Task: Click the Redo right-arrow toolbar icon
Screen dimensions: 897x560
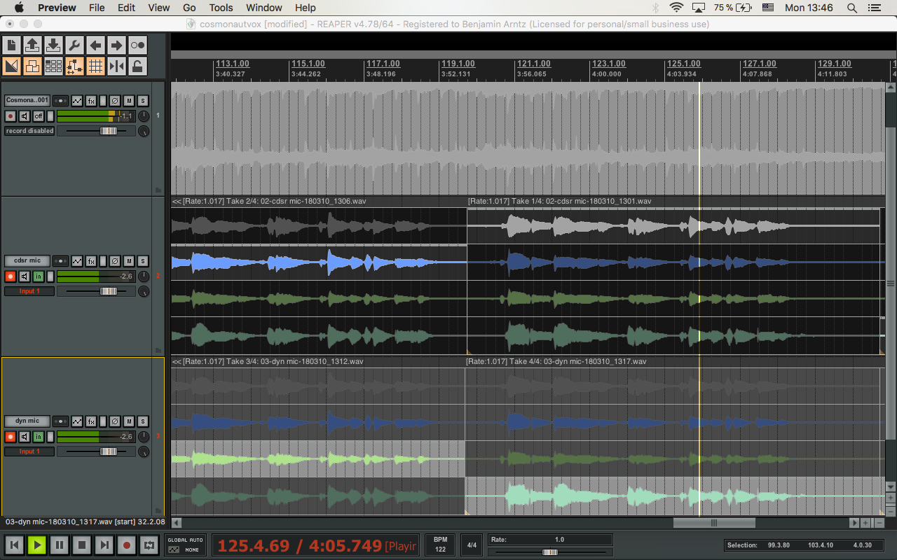Action: pyautogui.click(x=116, y=45)
